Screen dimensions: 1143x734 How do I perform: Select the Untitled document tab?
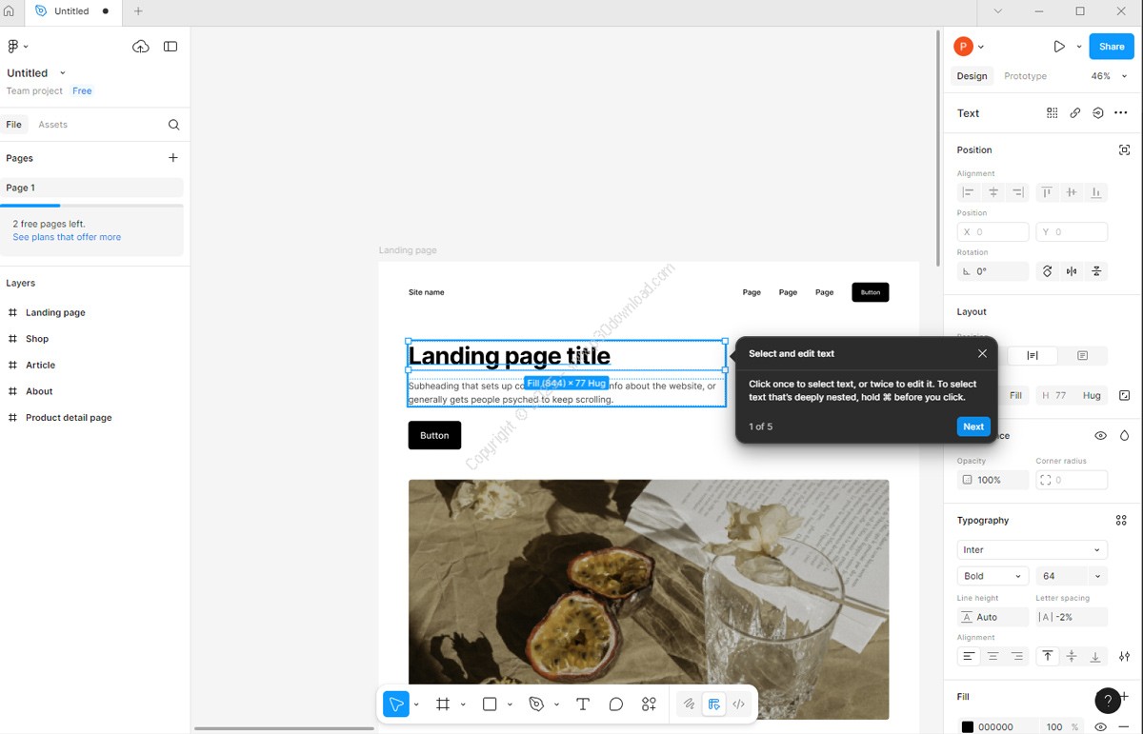pyautogui.click(x=73, y=11)
